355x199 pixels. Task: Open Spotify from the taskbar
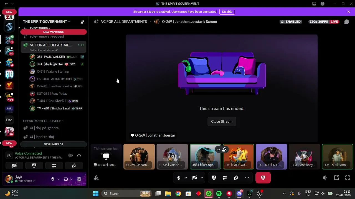(219, 193)
